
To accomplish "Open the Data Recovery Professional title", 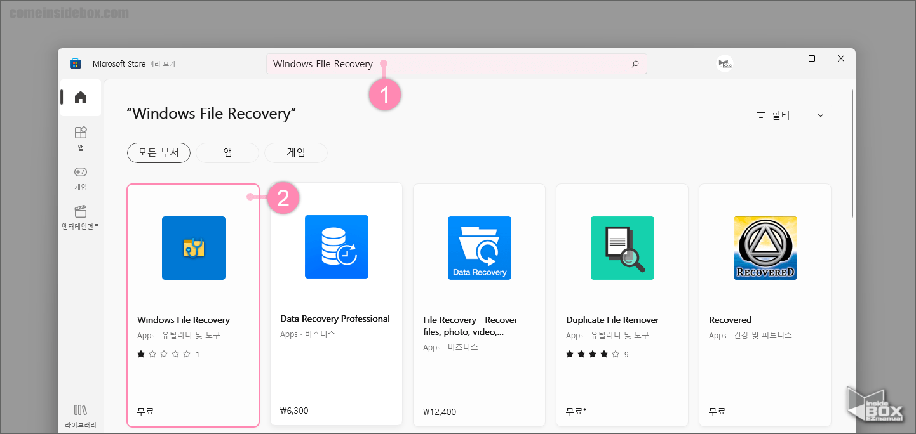I will click(x=335, y=319).
